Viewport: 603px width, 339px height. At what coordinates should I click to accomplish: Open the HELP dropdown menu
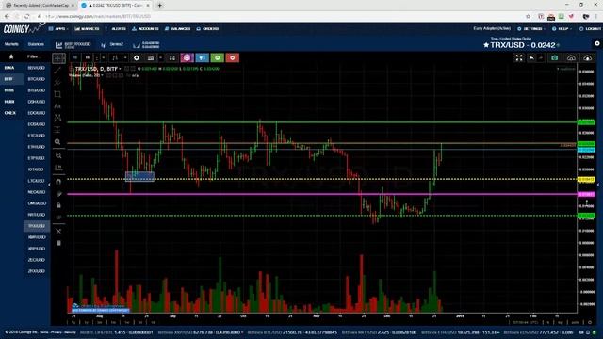562,29
